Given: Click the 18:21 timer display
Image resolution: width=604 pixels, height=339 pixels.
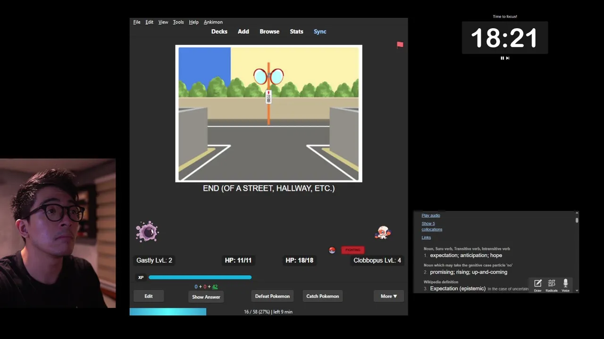Looking at the screenshot, I should (504, 38).
